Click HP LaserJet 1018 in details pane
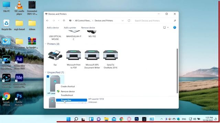The width and height of the screenshot is (220, 123). 96,99
